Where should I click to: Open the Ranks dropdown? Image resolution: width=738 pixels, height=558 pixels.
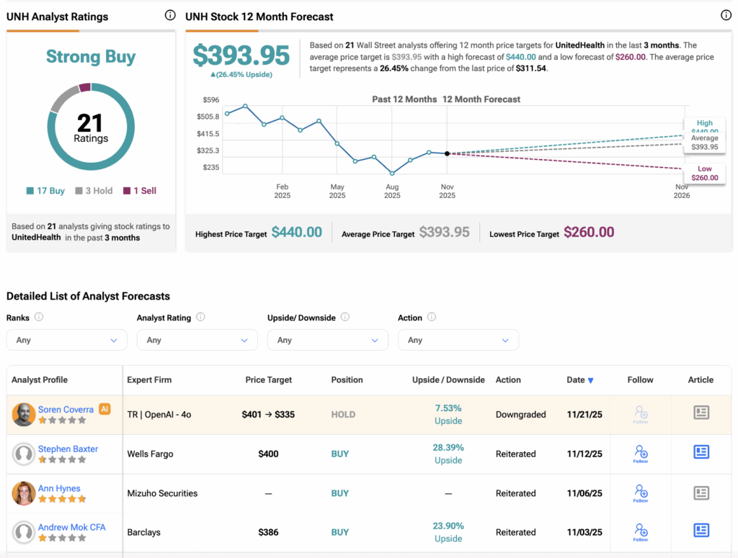click(66, 340)
